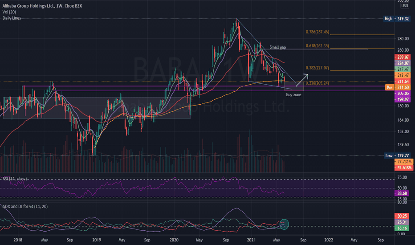Click the orange 212.47 price tag
This screenshot has height=245, width=415.
tap(402, 75)
